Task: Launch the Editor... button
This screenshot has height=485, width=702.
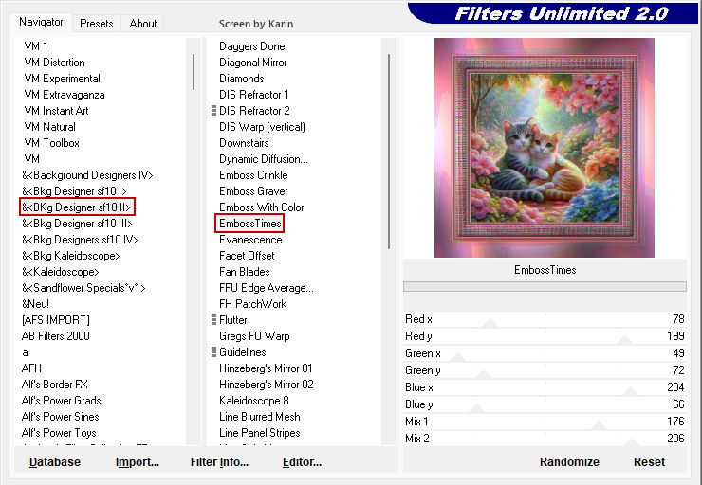Action: pos(302,462)
